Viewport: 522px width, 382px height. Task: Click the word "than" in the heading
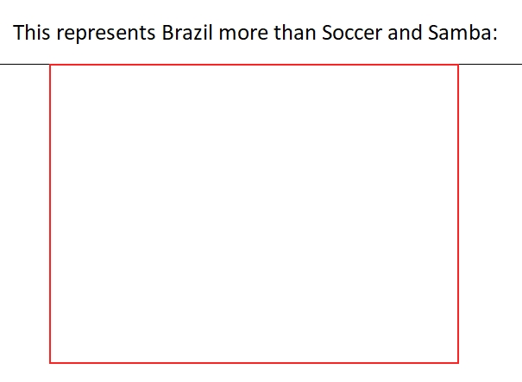pyautogui.click(x=295, y=33)
